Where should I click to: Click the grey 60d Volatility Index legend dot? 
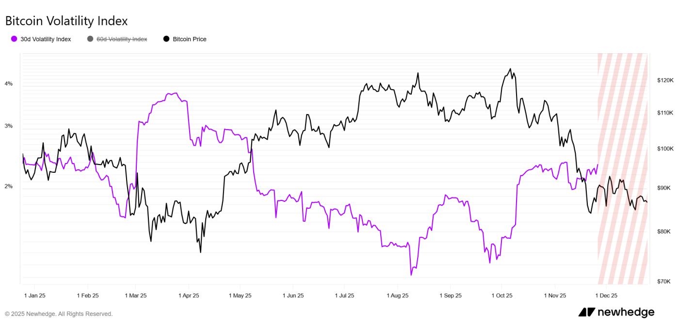coord(90,39)
